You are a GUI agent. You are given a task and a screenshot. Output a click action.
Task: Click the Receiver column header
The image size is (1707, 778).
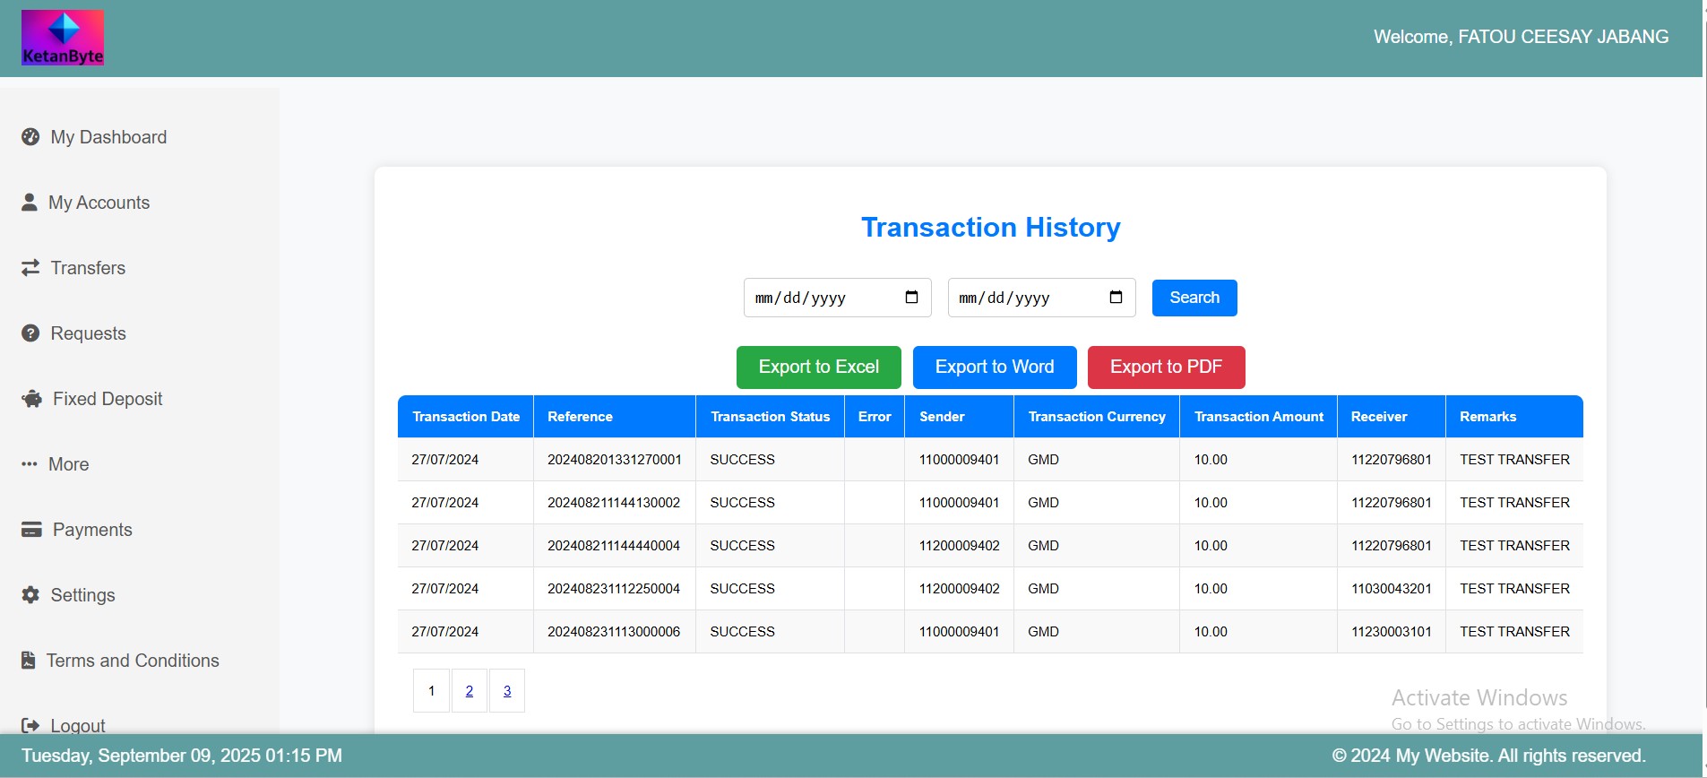[1392, 417]
